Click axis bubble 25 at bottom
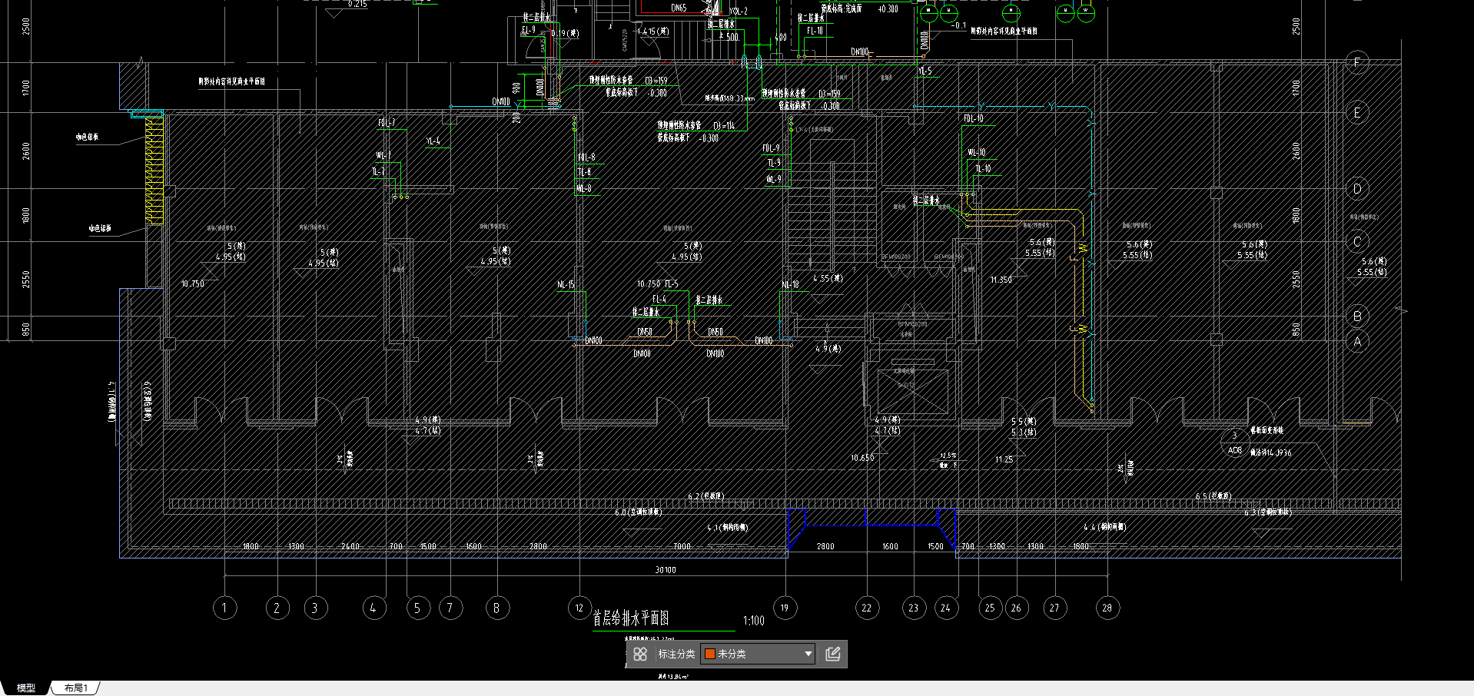Viewport: 1474px width, 696px height. pyautogui.click(x=990, y=608)
